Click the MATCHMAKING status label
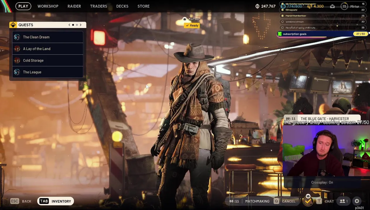The width and height of the screenshot is (370, 210). tap(257, 201)
